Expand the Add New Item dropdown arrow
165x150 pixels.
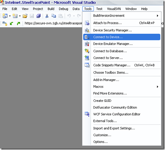click(x=20, y=16)
